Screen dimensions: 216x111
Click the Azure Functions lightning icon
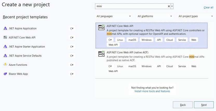point(5,65)
